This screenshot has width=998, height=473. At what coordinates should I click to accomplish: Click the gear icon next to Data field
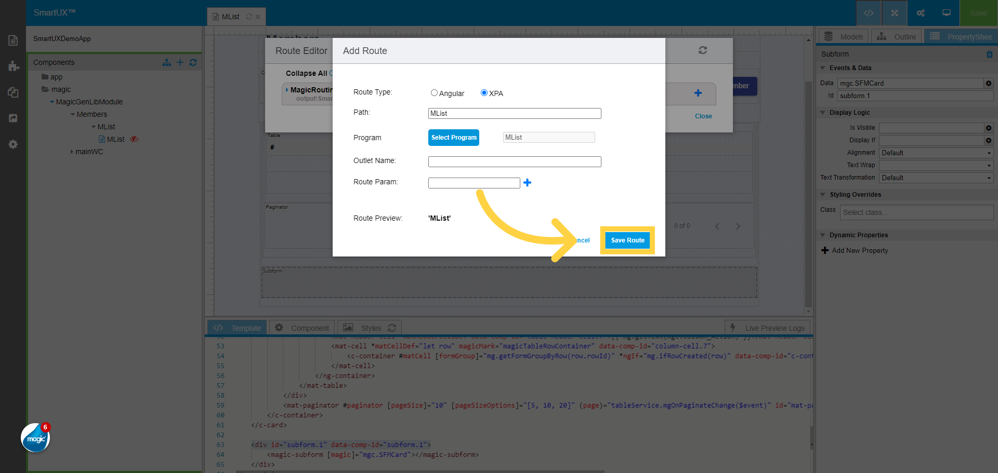click(x=988, y=83)
